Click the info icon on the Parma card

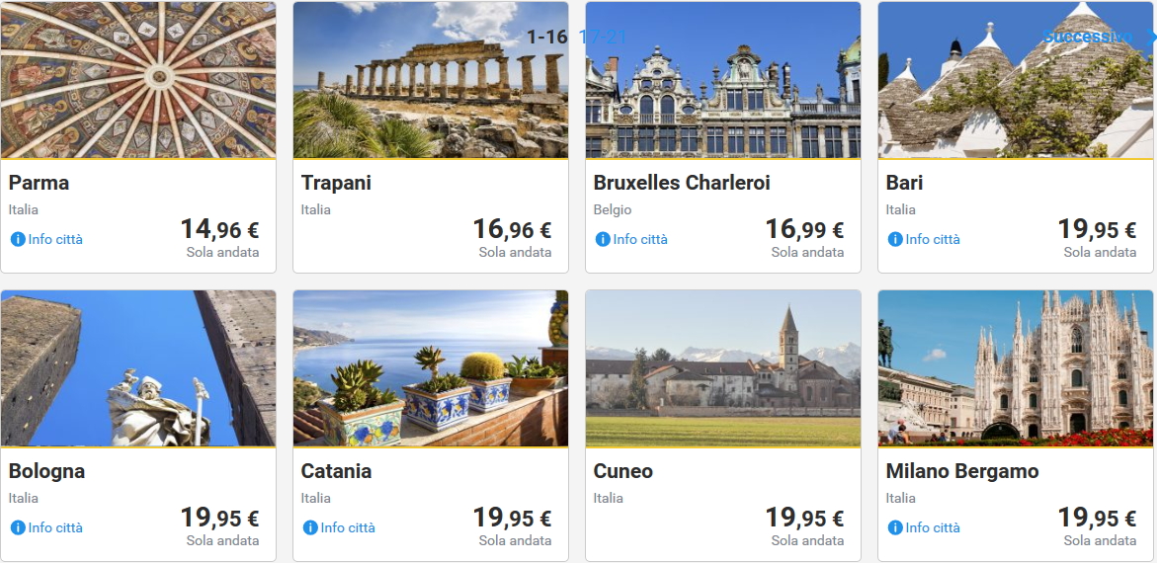coord(18,240)
